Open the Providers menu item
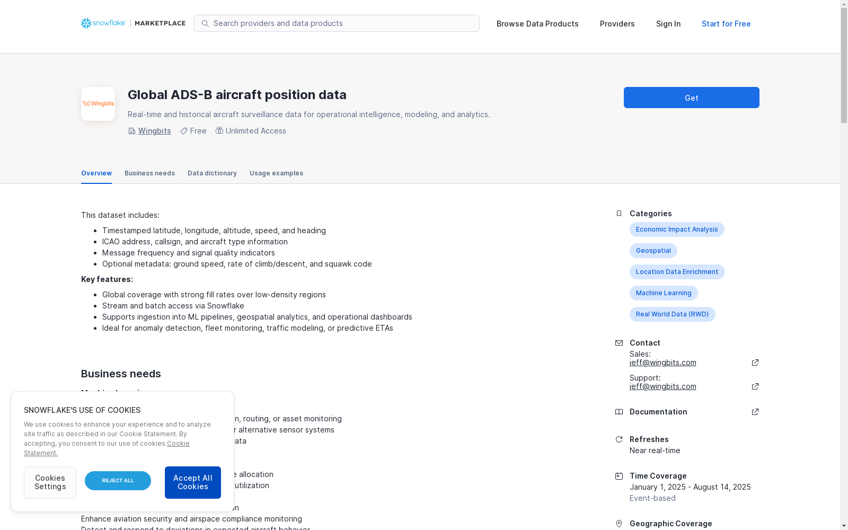The height and width of the screenshot is (530, 848). [x=617, y=24]
